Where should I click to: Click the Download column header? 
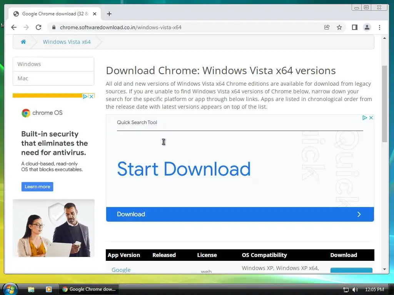344,255
